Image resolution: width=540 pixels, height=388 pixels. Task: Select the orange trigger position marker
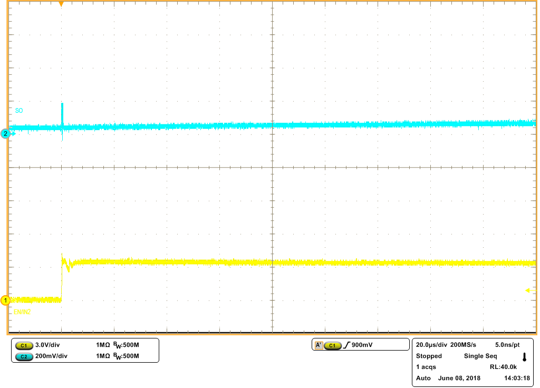click(x=61, y=4)
